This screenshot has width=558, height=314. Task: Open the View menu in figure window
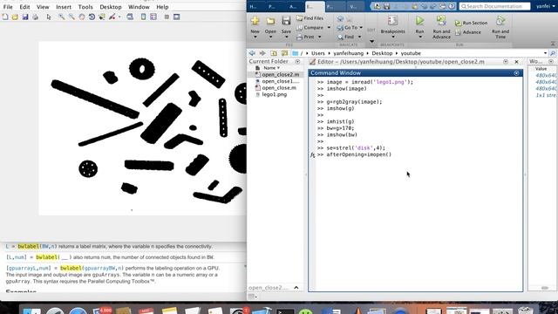point(43,7)
